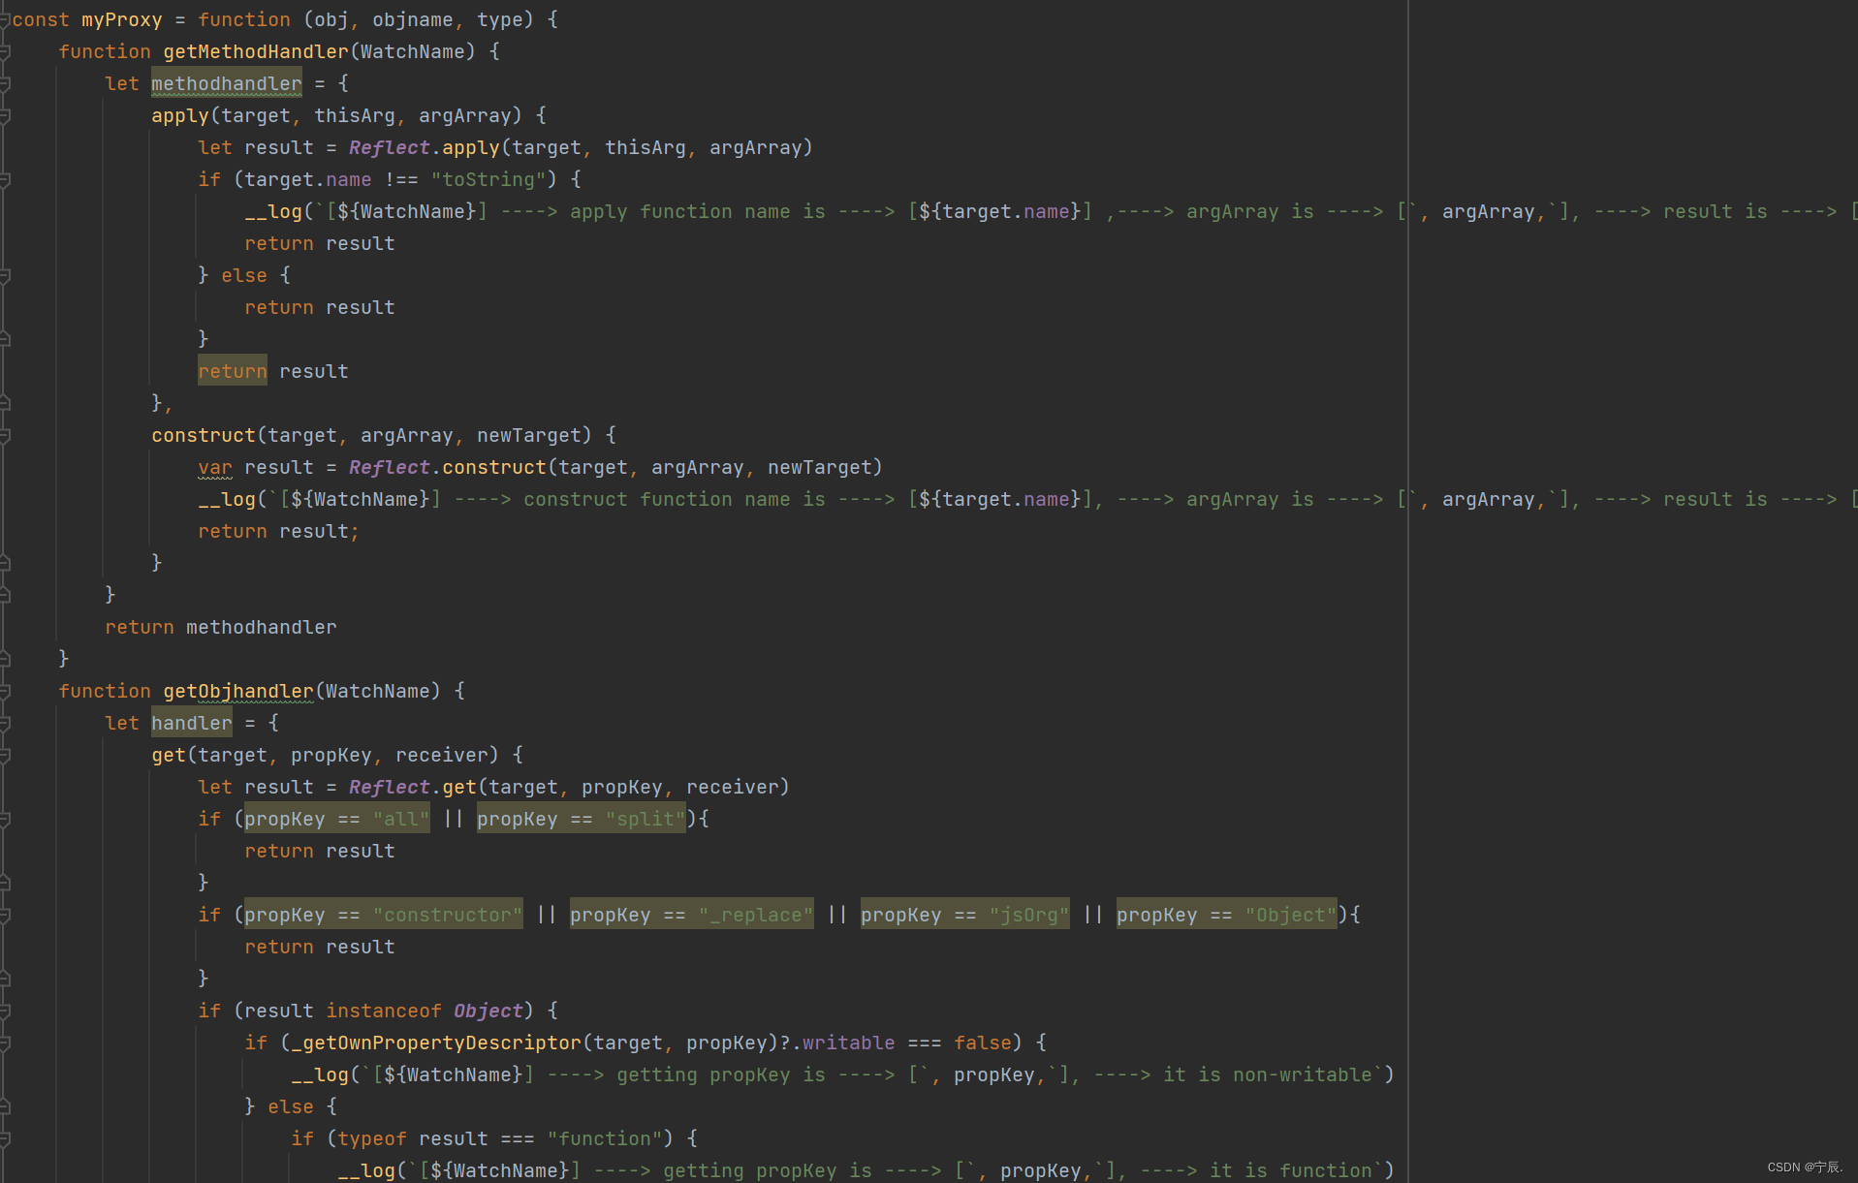
Task: Click the "_replace" string literal
Action: tap(756, 915)
